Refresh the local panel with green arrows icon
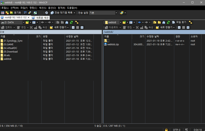This screenshot has width=205, height=131. pos(71,23)
